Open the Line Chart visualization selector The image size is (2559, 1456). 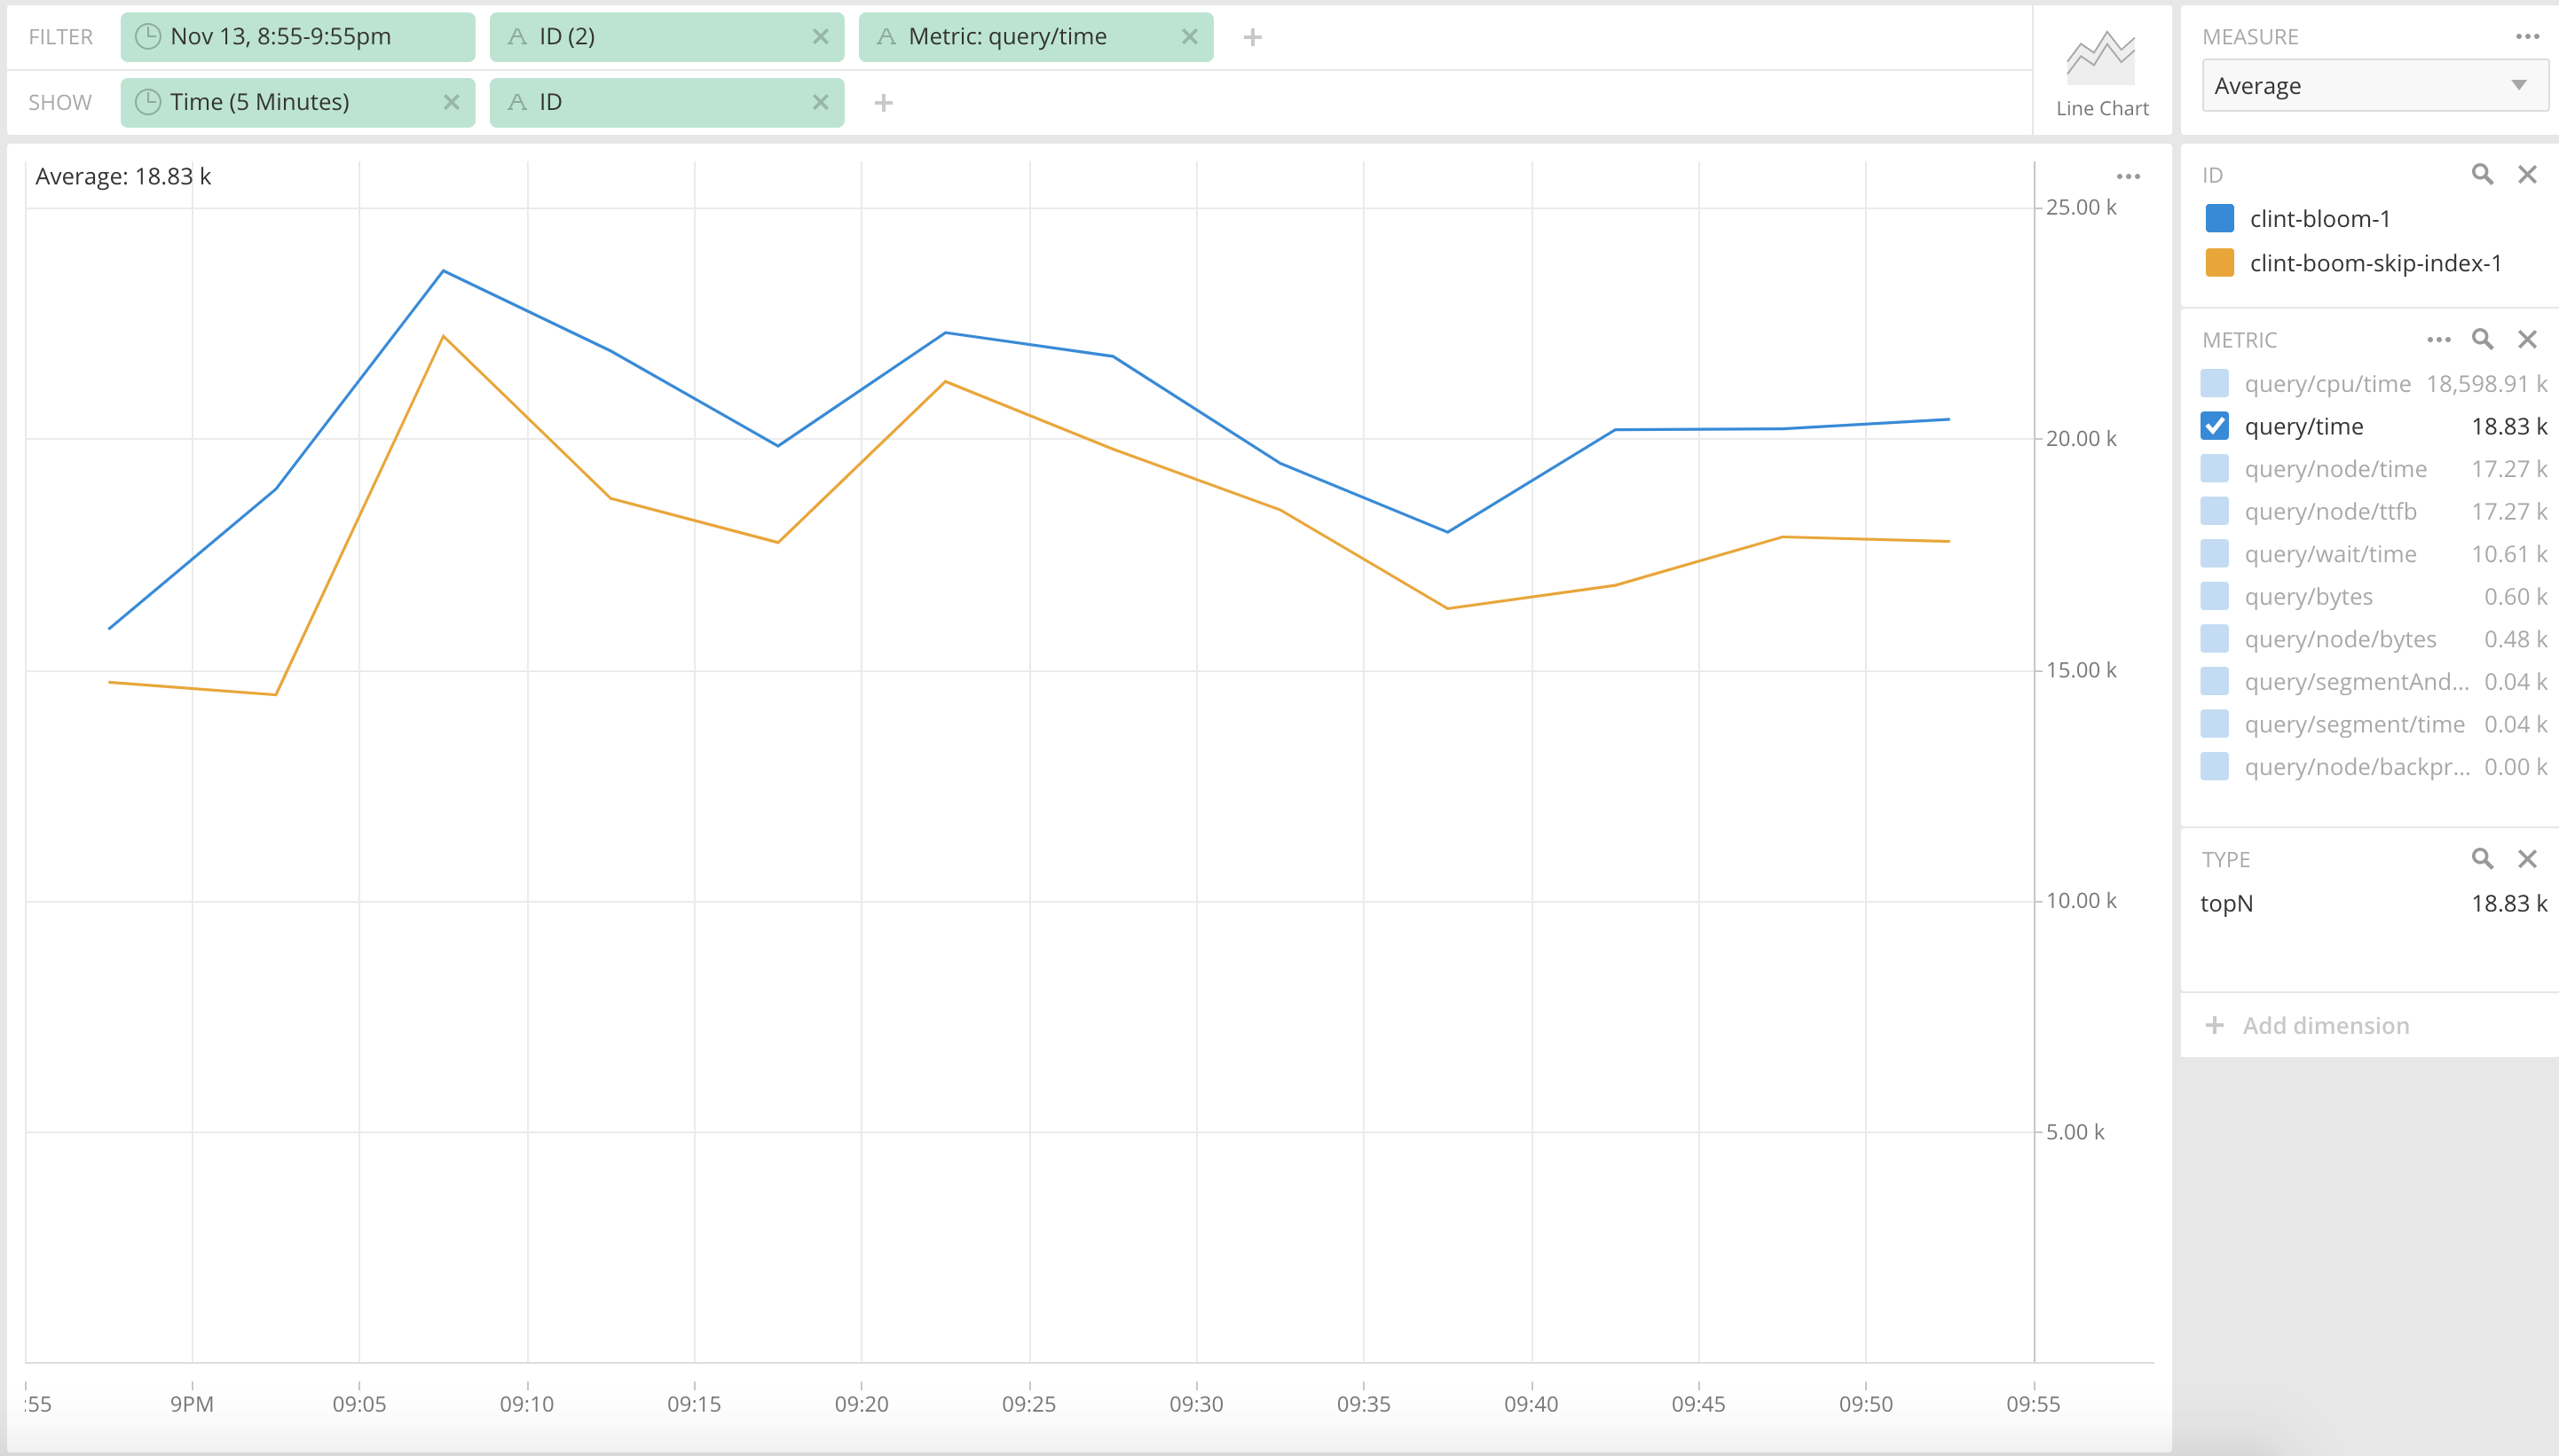coord(2101,72)
